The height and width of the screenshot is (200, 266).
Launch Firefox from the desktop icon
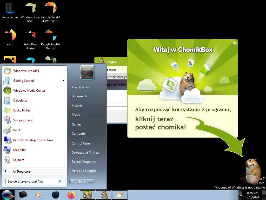(10, 37)
